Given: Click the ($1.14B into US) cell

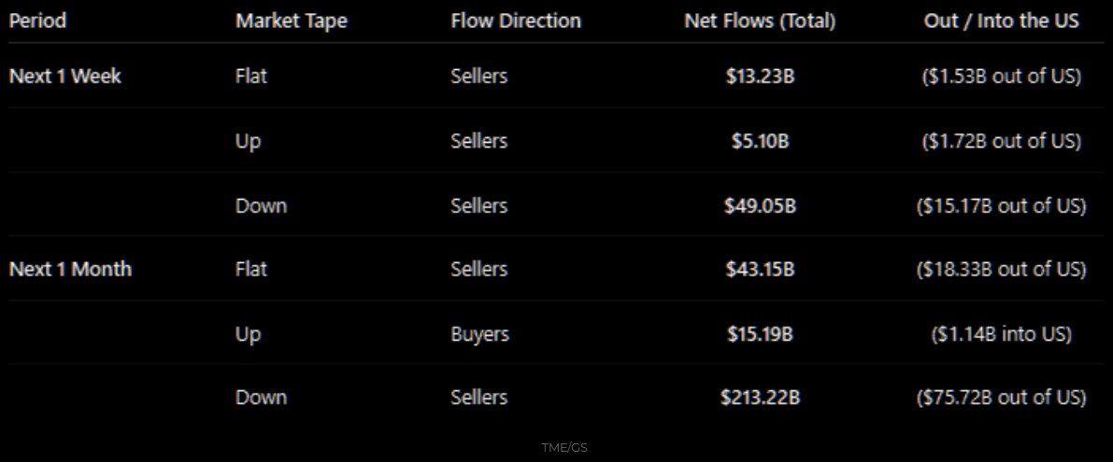Looking at the screenshot, I should pyautogui.click(x=1001, y=333).
